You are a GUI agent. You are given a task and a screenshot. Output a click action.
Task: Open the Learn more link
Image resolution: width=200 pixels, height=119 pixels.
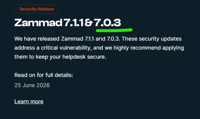click(29, 102)
